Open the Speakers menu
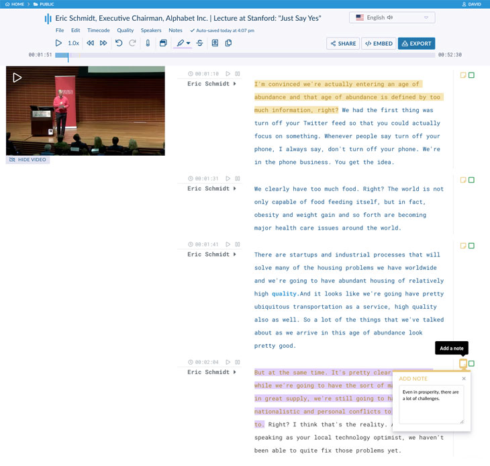This screenshot has height=466, width=490. (151, 30)
